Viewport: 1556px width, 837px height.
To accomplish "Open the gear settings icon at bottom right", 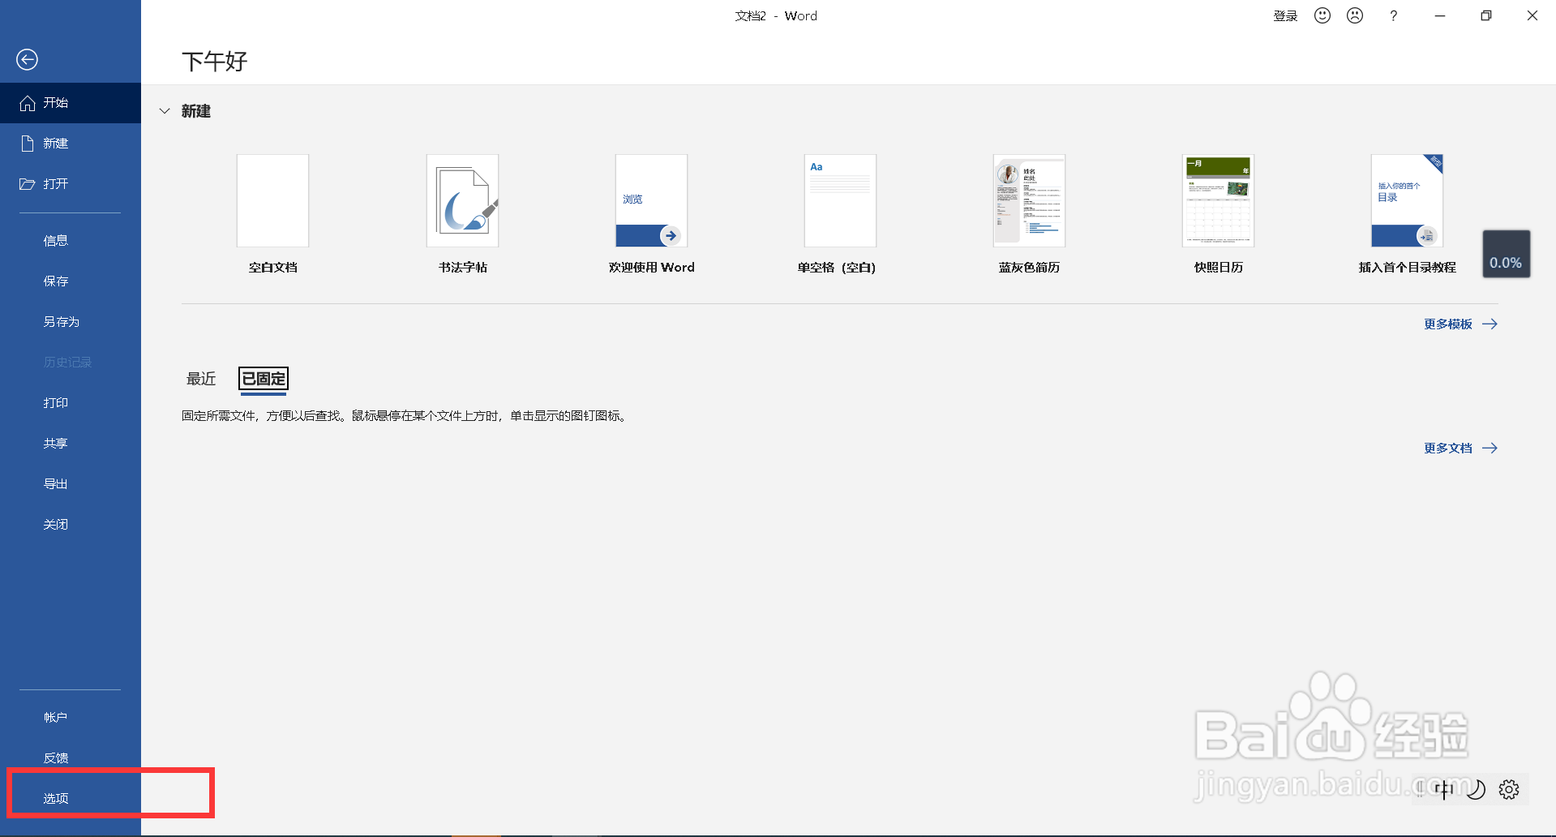I will click(x=1509, y=789).
